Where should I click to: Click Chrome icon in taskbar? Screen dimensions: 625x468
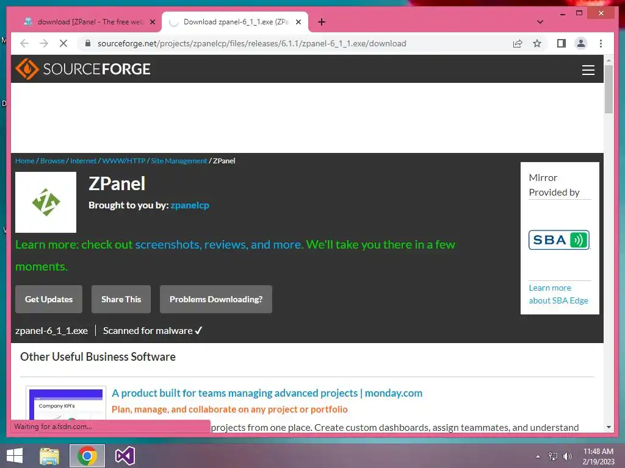point(87,456)
